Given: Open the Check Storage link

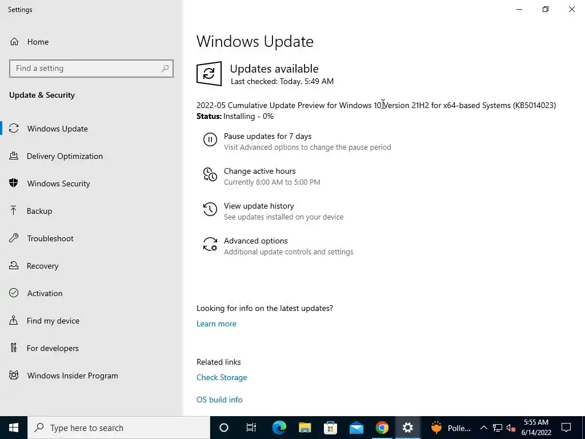Looking at the screenshot, I should tap(222, 377).
